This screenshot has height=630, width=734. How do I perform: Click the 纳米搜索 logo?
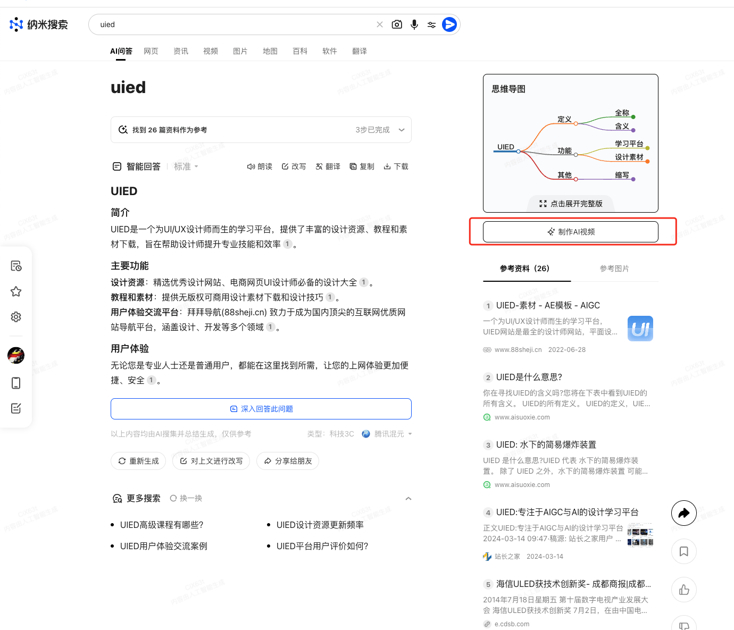[39, 24]
